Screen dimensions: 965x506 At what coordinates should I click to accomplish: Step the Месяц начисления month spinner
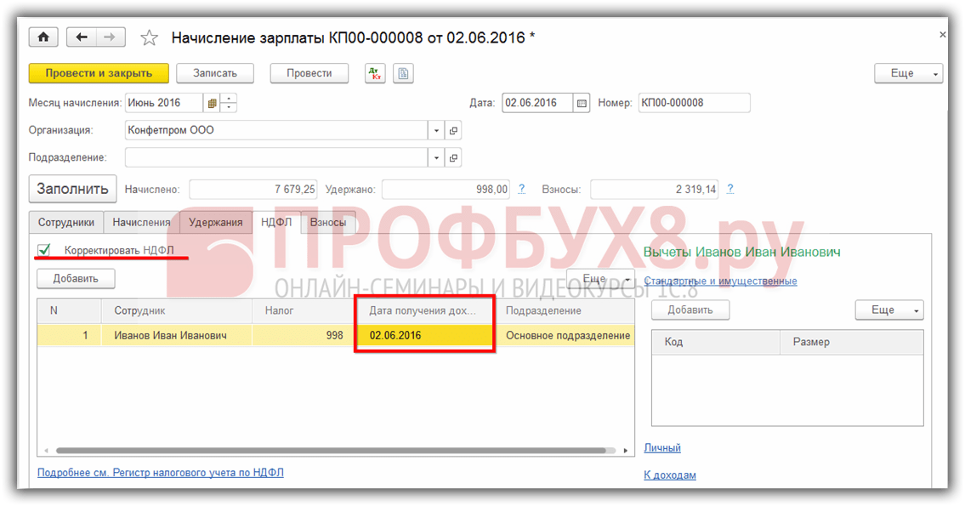click(x=229, y=104)
